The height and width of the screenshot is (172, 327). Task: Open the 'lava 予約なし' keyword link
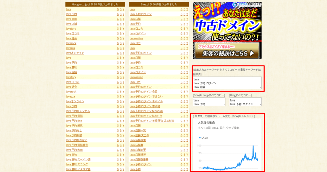(x=74, y=131)
